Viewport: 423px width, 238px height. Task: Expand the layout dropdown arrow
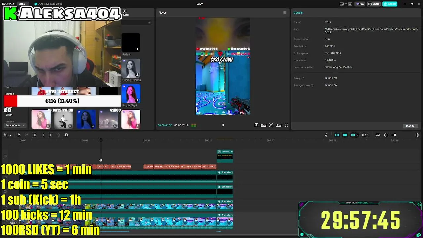point(346,4)
